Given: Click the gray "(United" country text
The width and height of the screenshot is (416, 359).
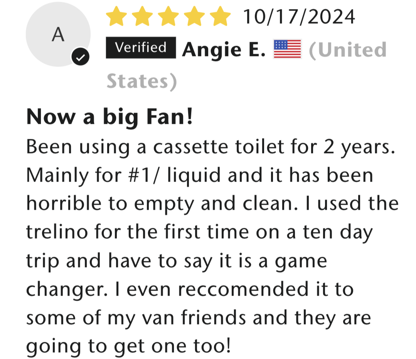Looking at the screenshot, I should click(x=348, y=50).
